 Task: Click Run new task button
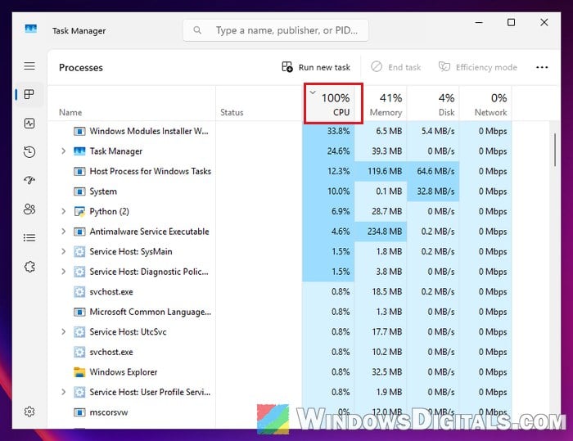click(x=316, y=67)
